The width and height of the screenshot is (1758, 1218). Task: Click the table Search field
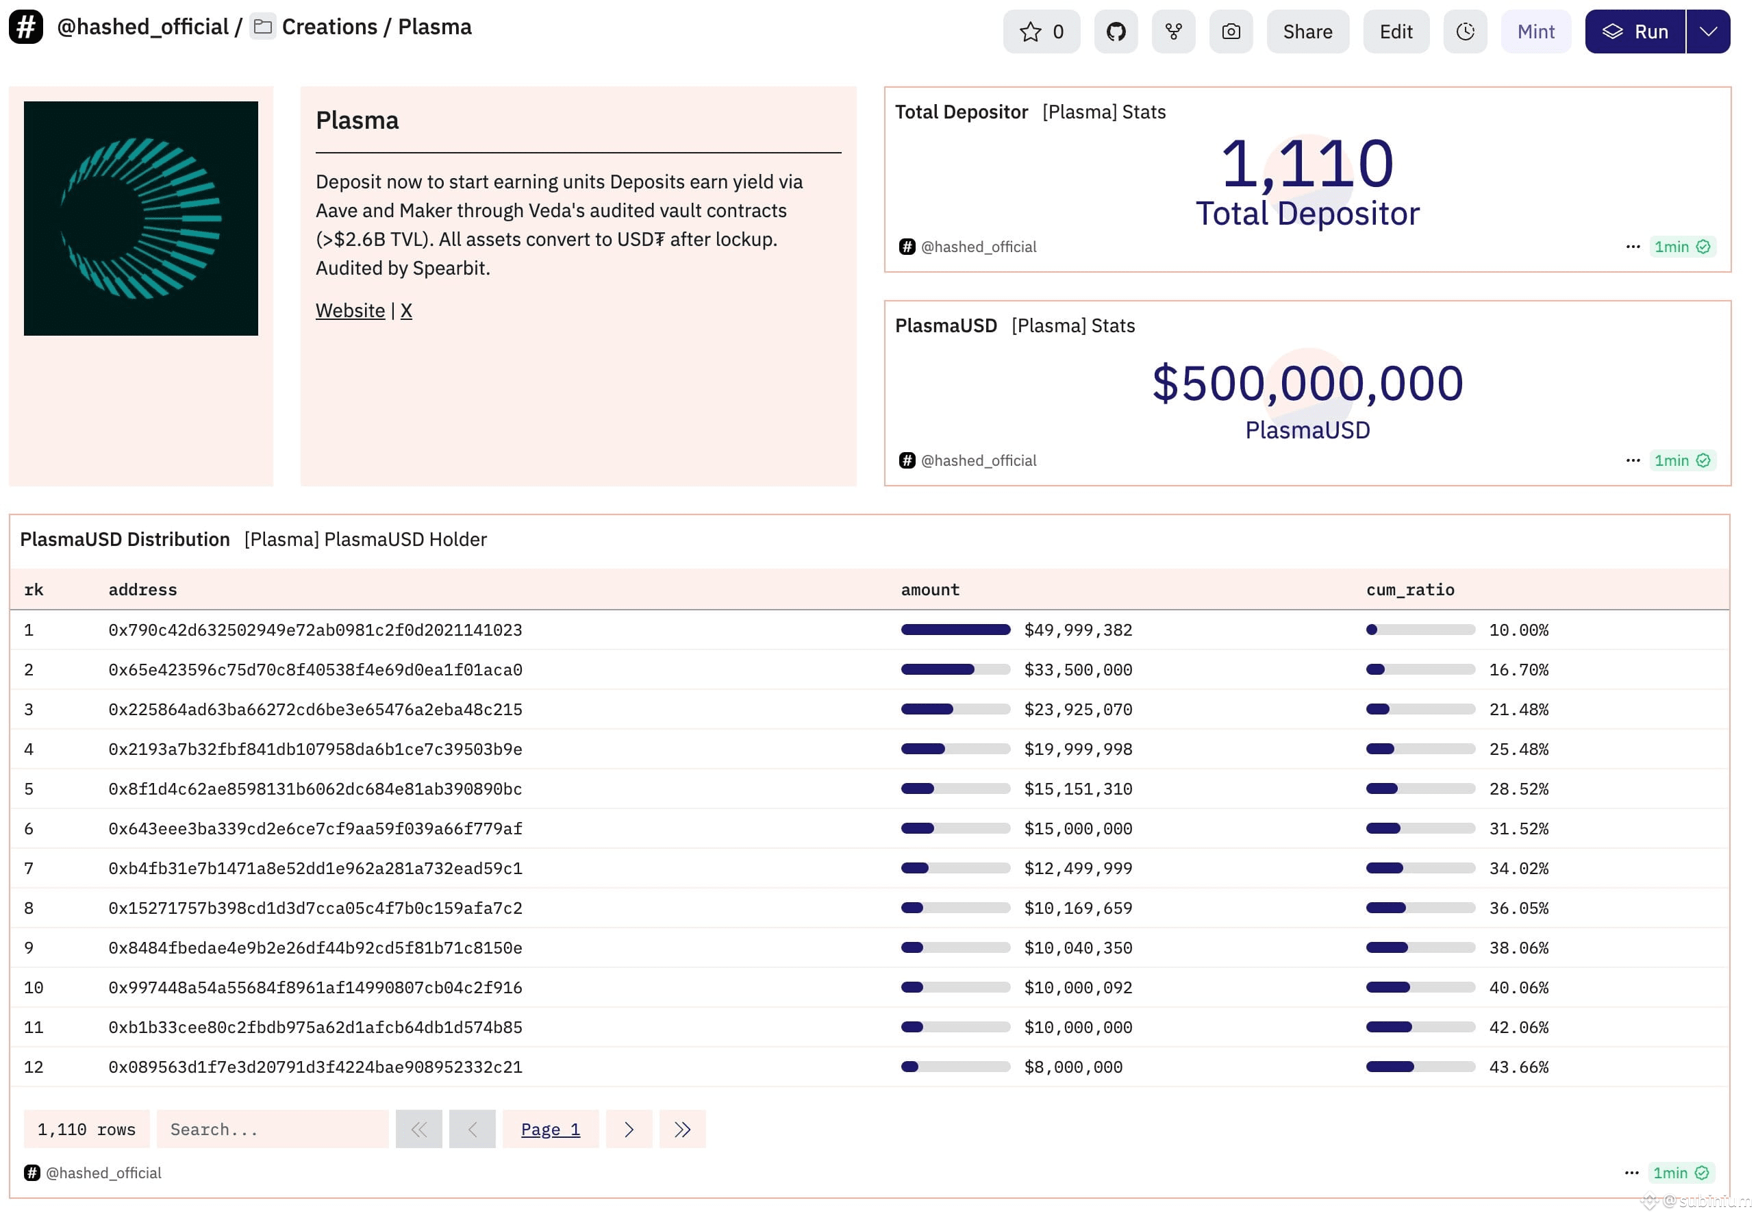pos(273,1130)
